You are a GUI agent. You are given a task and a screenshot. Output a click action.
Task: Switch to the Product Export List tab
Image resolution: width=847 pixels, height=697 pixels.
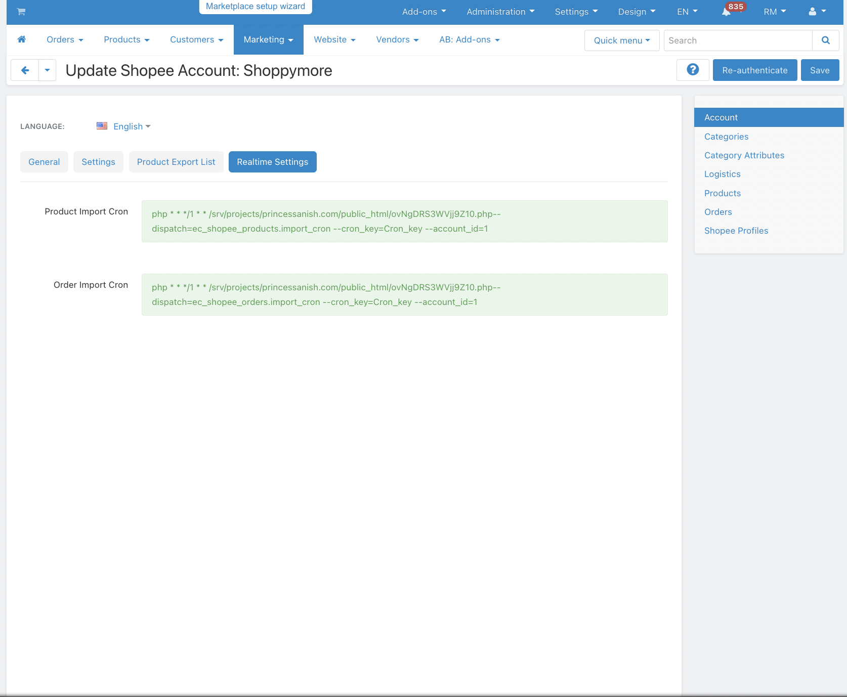point(176,162)
